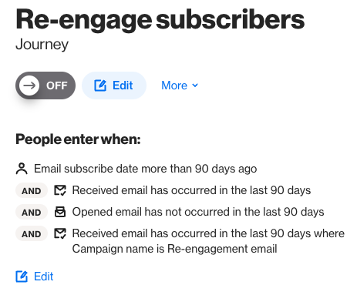Image resolution: width=357 pixels, height=295 pixels.
Task: Toggle the journey OFF switch
Action: (45, 85)
